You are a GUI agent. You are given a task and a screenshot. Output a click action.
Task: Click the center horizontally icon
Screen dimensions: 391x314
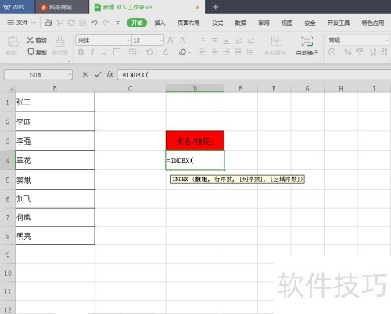click(214, 52)
